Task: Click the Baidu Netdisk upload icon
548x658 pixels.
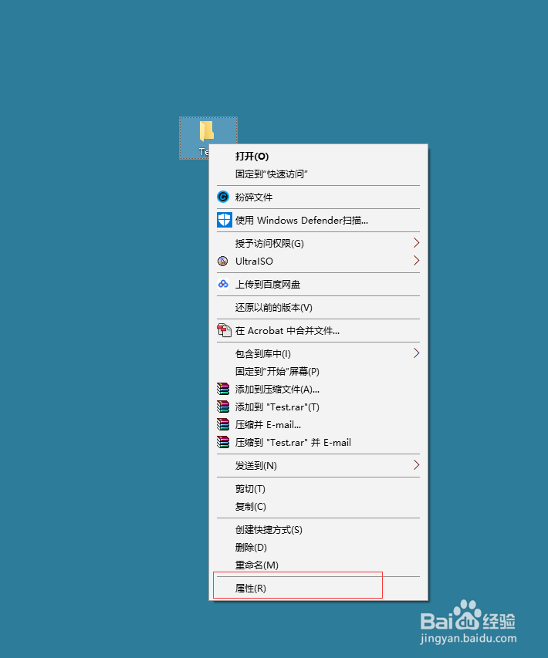Action: coord(223,284)
